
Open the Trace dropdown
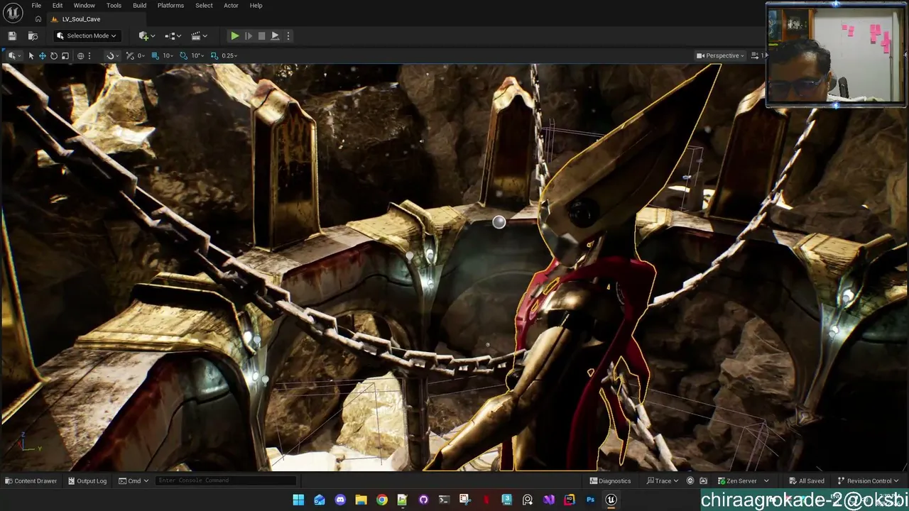(663, 481)
